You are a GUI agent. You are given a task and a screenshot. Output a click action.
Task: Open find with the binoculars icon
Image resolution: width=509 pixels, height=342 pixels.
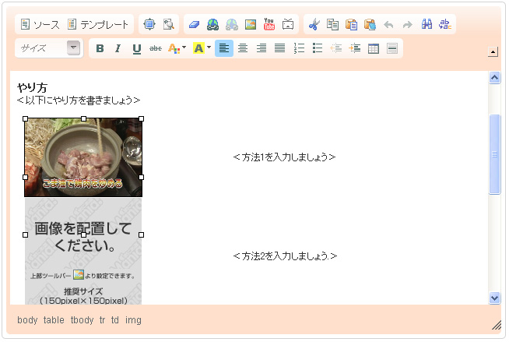tap(427, 24)
